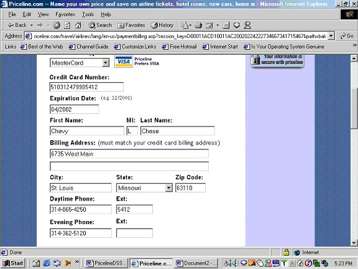
Task: Open the Favorites menu
Action: tap(65, 14)
